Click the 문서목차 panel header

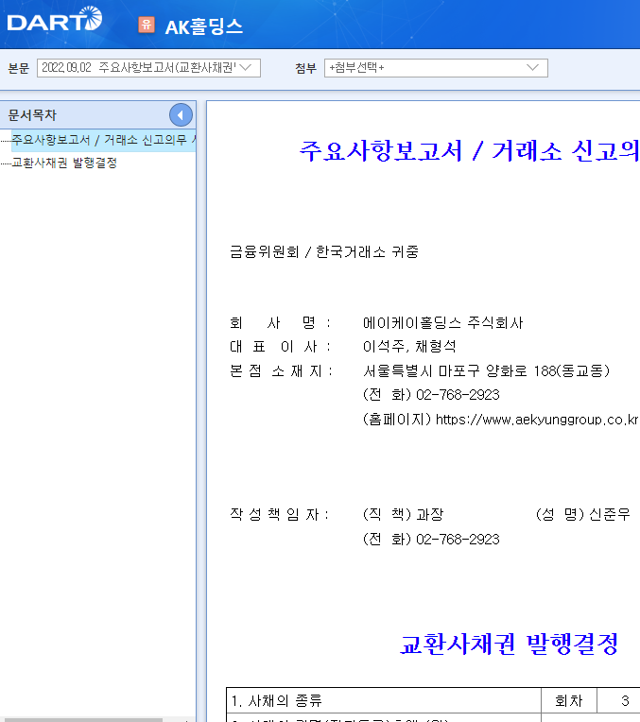(97, 114)
